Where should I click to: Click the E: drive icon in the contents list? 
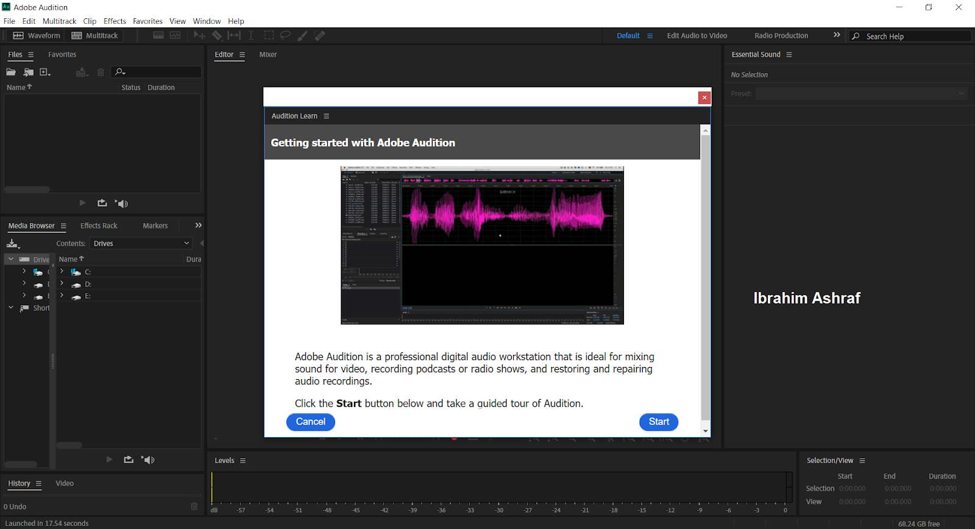coord(76,297)
